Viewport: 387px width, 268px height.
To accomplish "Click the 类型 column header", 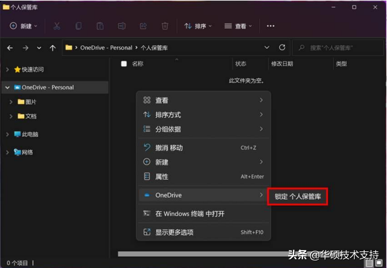I will pos(341,64).
